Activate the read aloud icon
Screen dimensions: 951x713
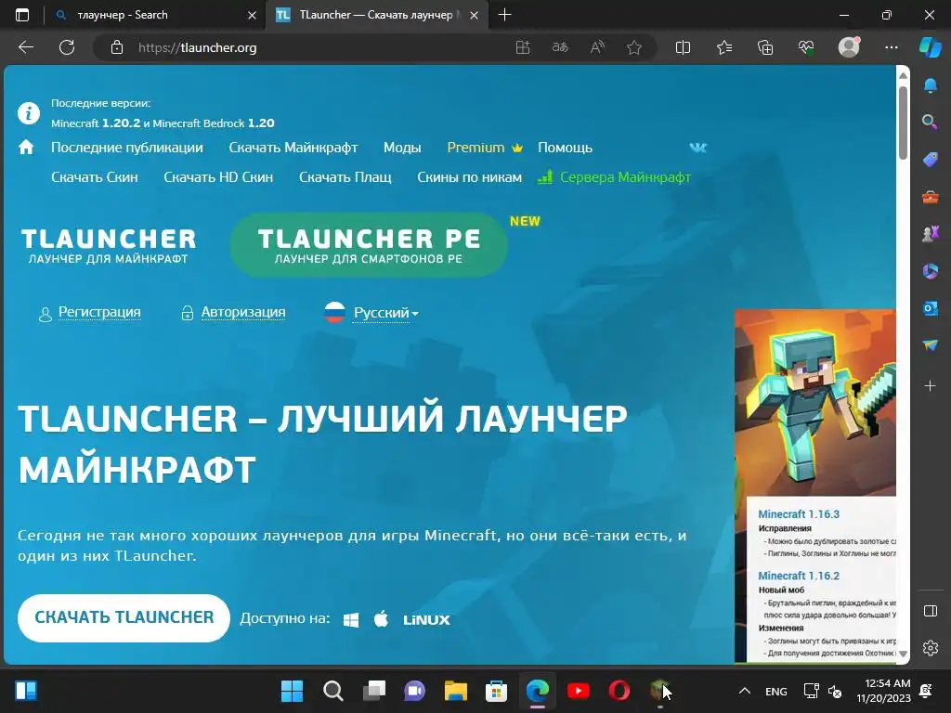coord(597,47)
